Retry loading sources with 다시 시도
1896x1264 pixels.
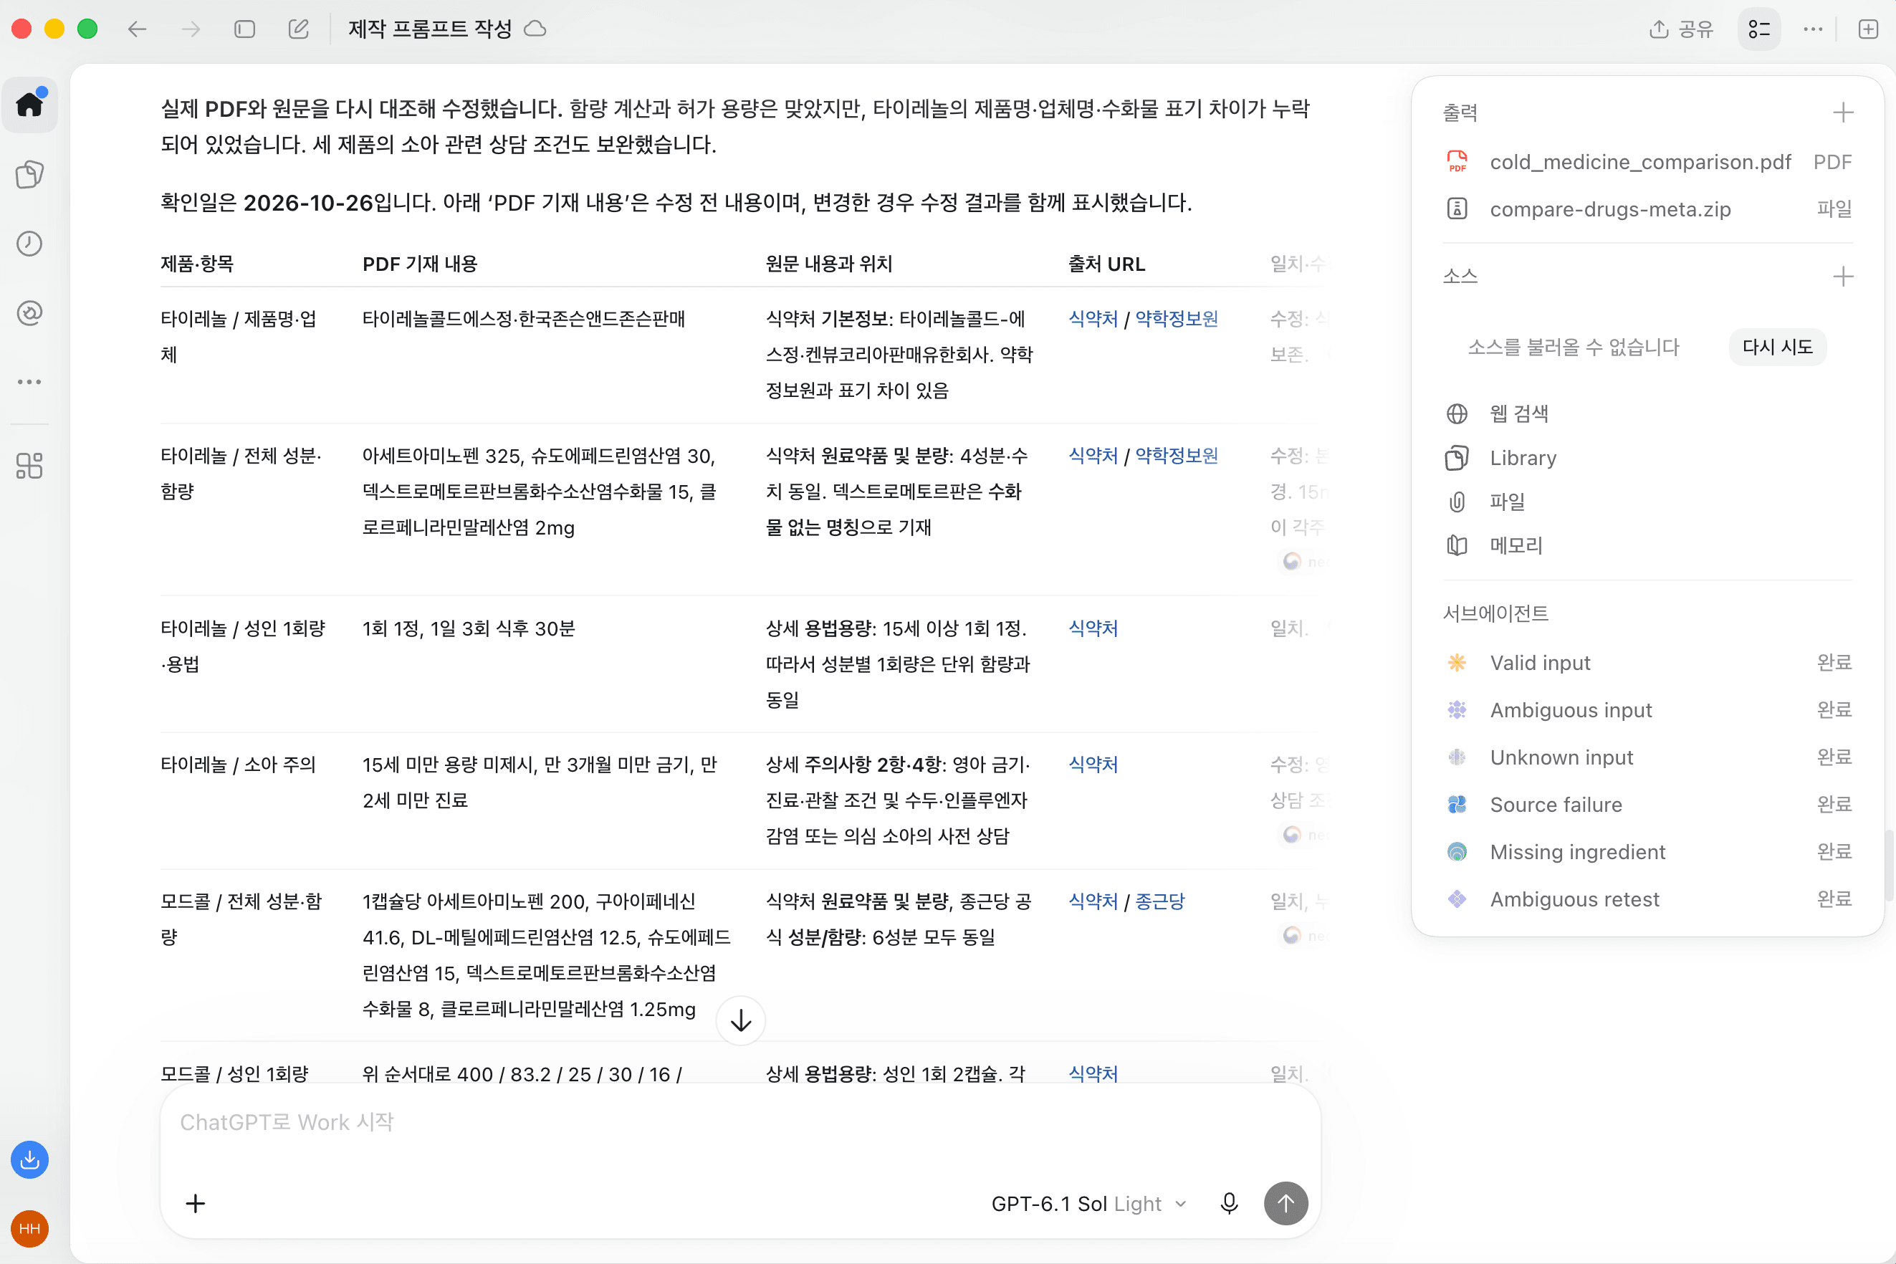[x=1777, y=347]
